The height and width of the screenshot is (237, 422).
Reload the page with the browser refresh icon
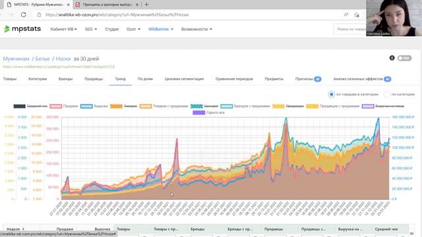coord(24,14)
